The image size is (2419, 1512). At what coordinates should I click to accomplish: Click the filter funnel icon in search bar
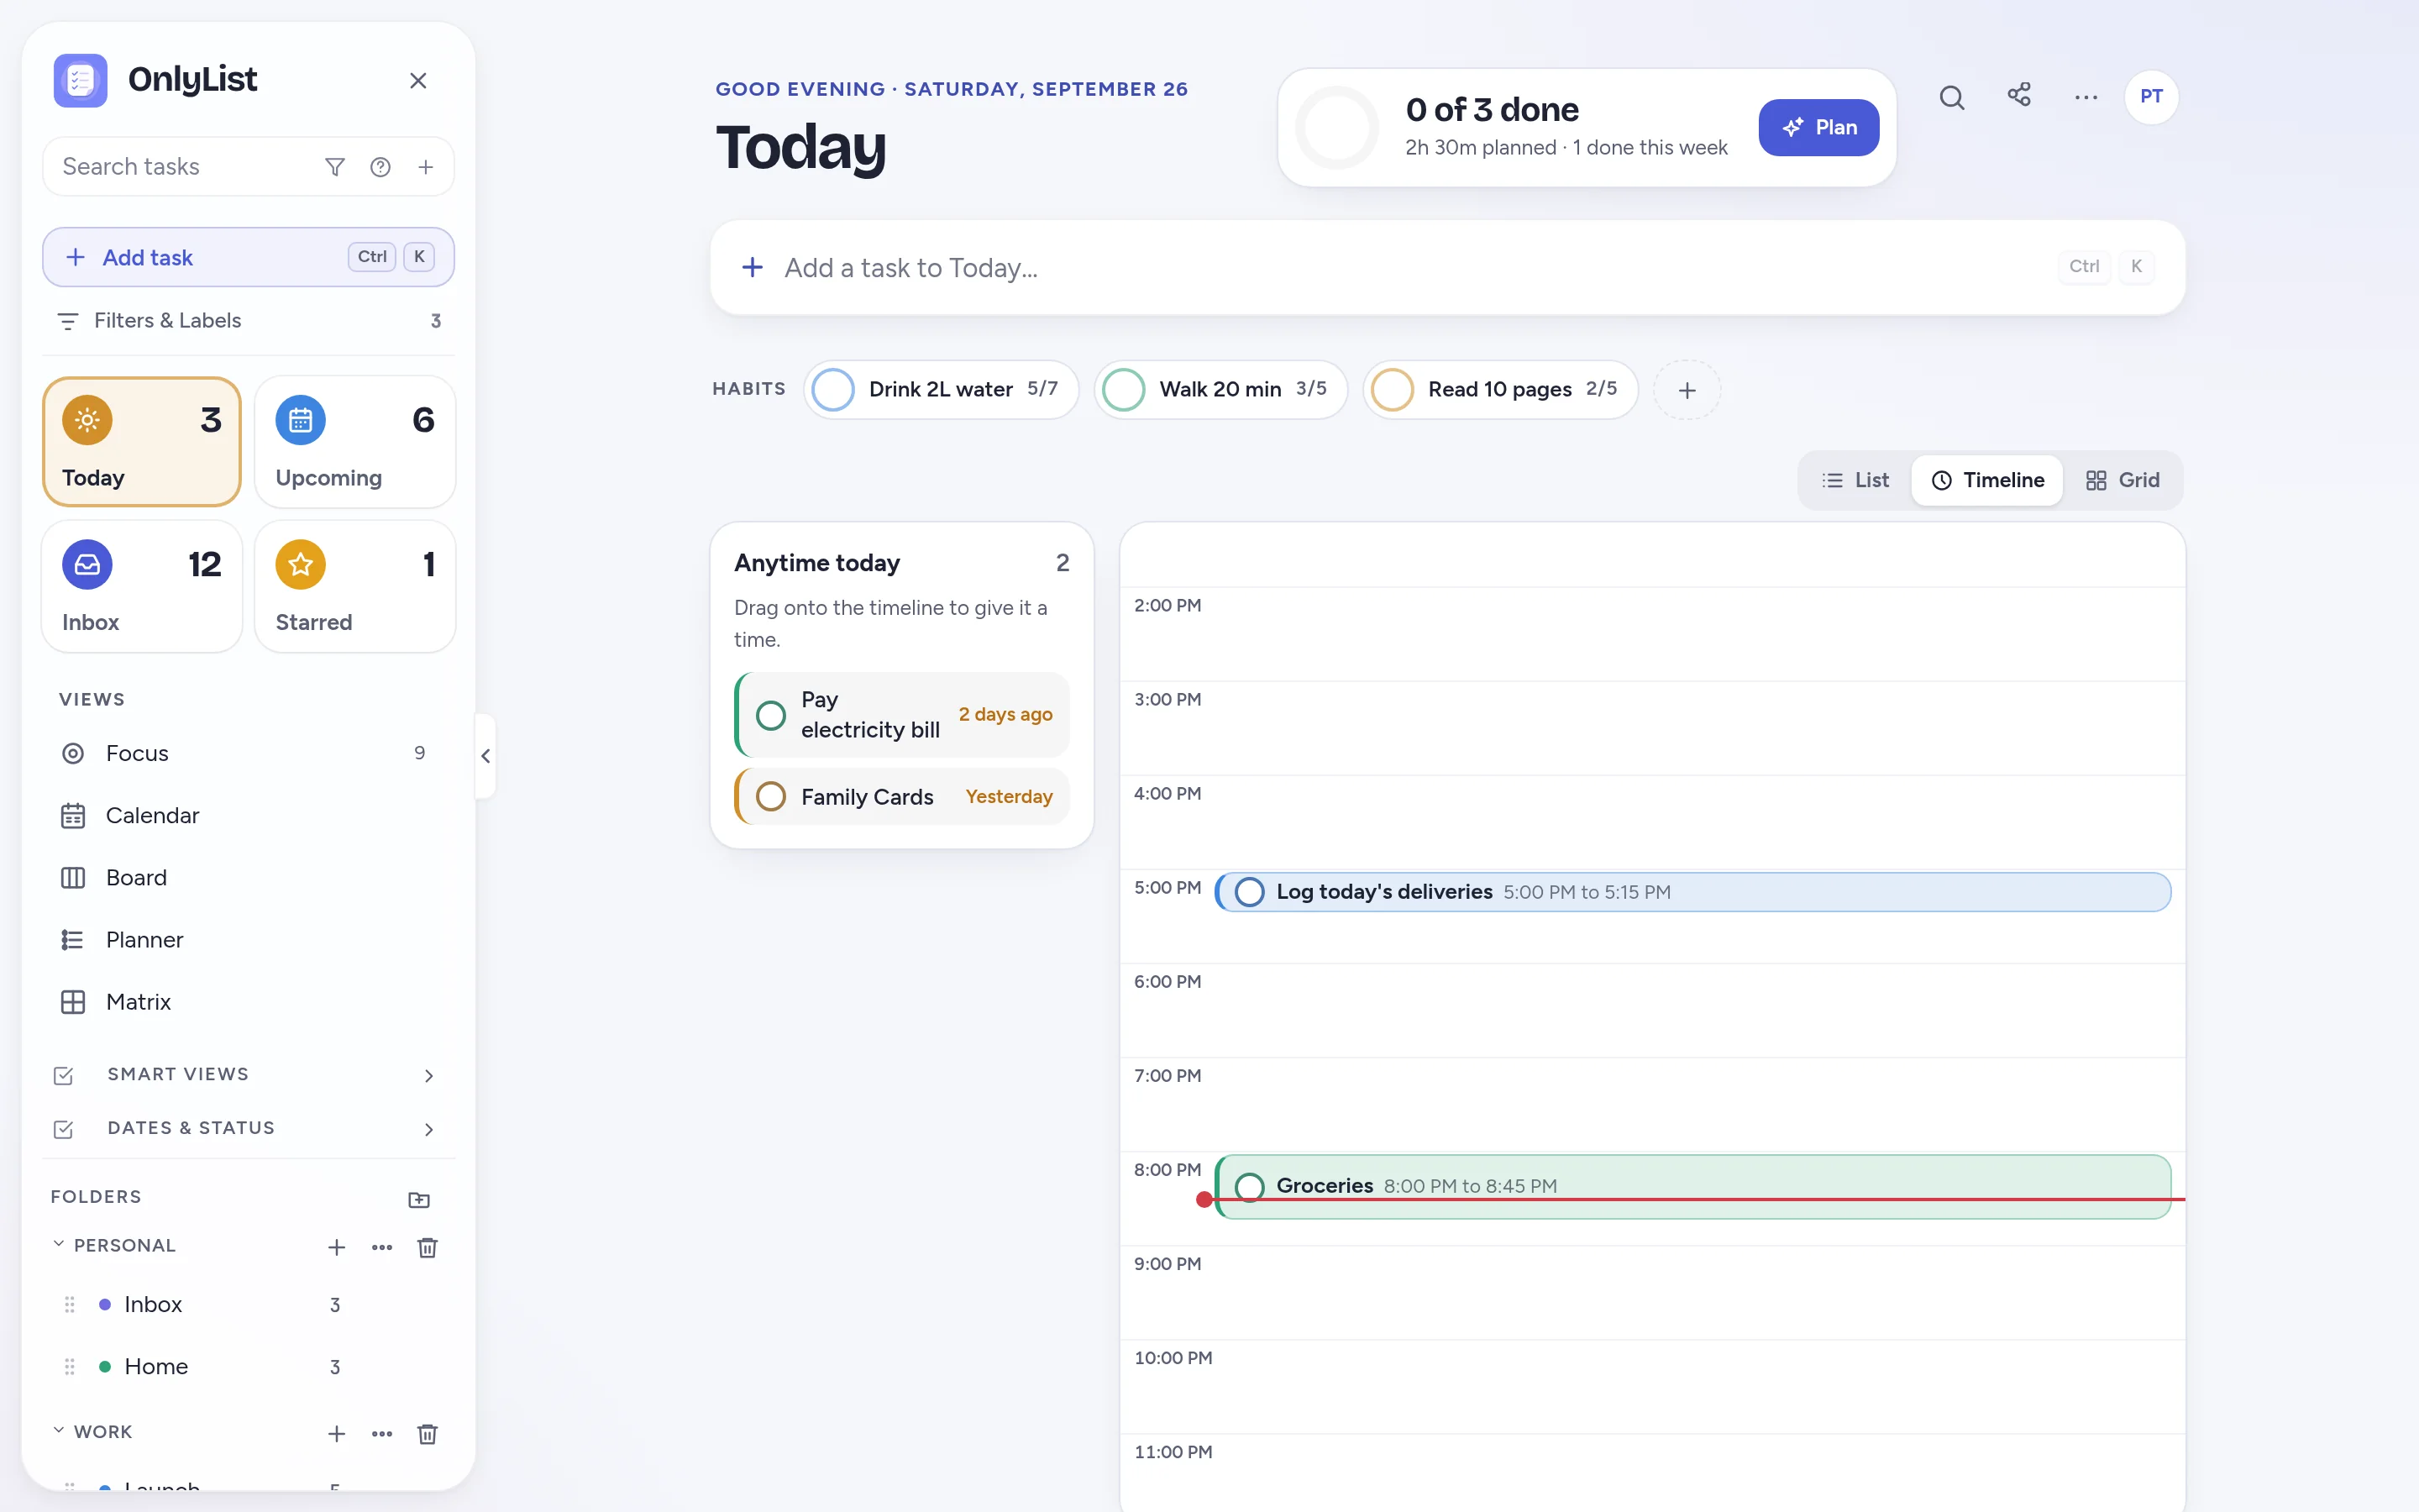(335, 167)
